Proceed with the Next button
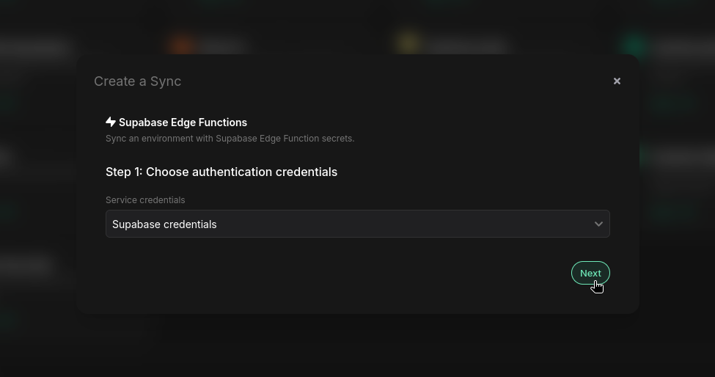This screenshot has width=715, height=377. 590,273
